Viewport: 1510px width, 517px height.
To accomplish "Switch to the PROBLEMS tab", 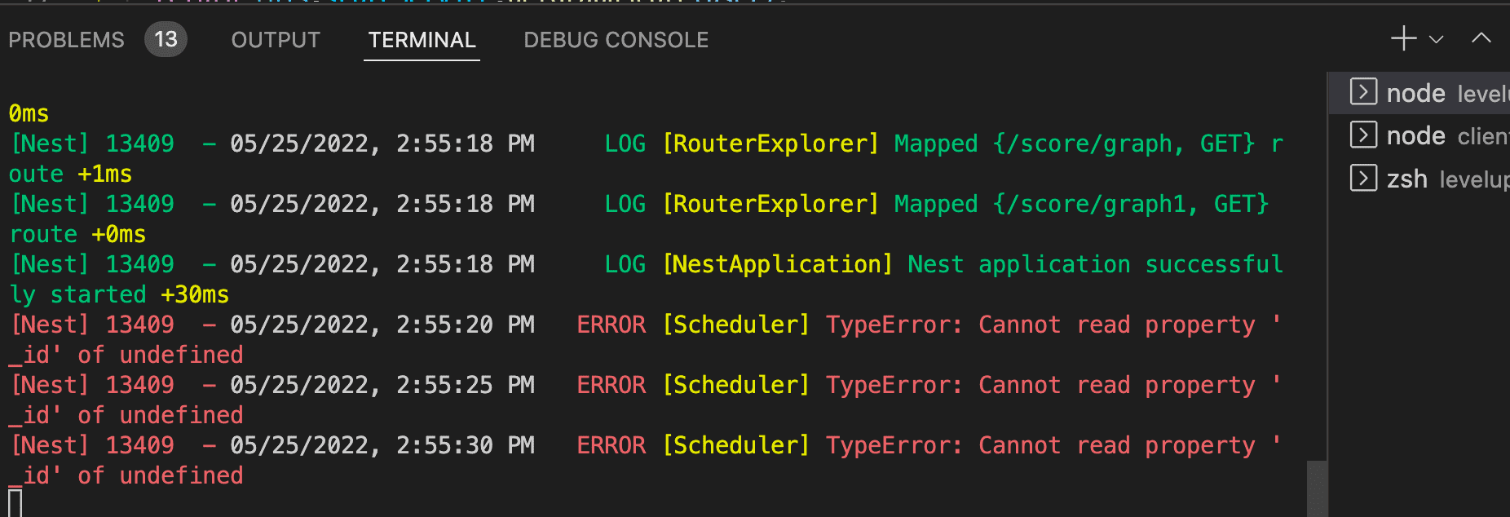I will (66, 40).
